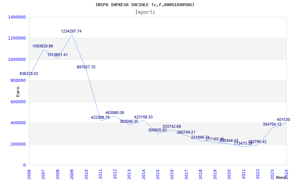Click the x-axis year 2008

pos(58,174)
